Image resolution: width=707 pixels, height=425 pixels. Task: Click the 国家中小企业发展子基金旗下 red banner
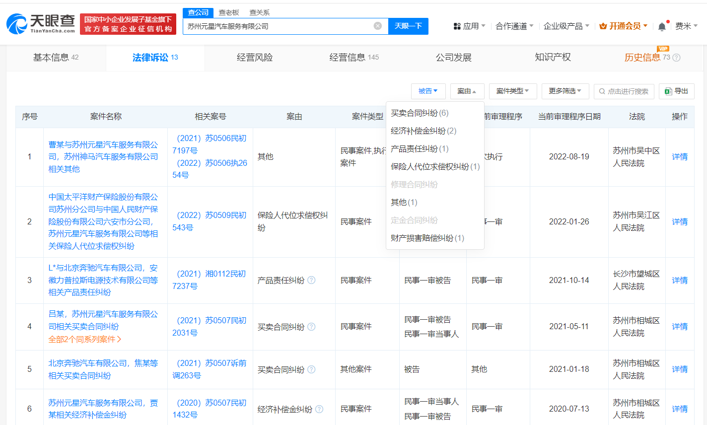128,24
